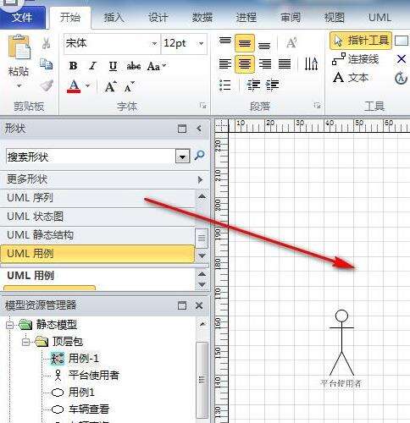The height and width of the screenshot is (423, 410).
Task: Click the rotate text direction icon
Action: click(x=311, y=63)
